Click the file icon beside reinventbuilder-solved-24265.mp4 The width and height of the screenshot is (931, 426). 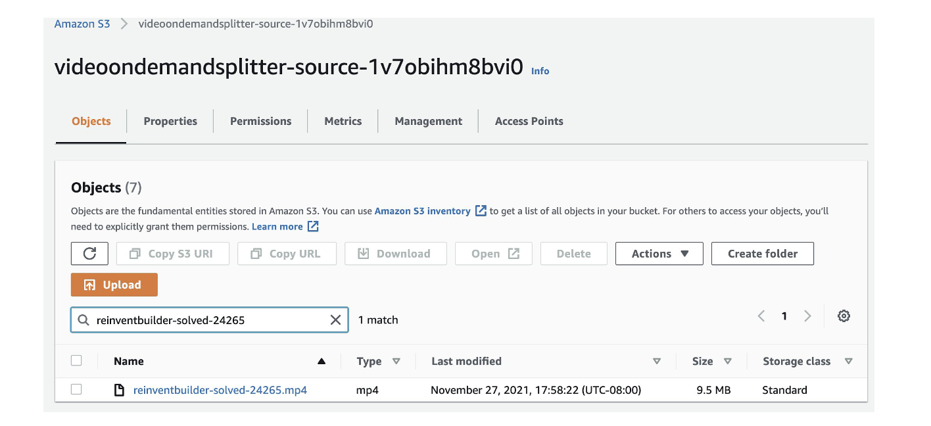tap(119, 390)
